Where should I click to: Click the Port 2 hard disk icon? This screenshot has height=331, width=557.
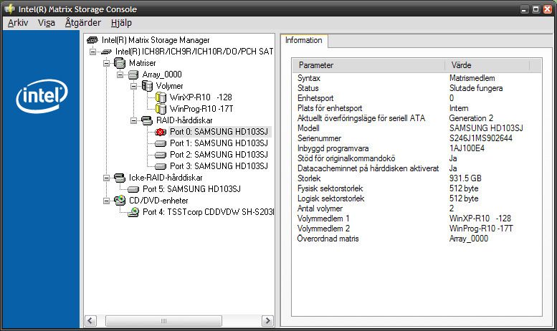(x=161, y=155)
